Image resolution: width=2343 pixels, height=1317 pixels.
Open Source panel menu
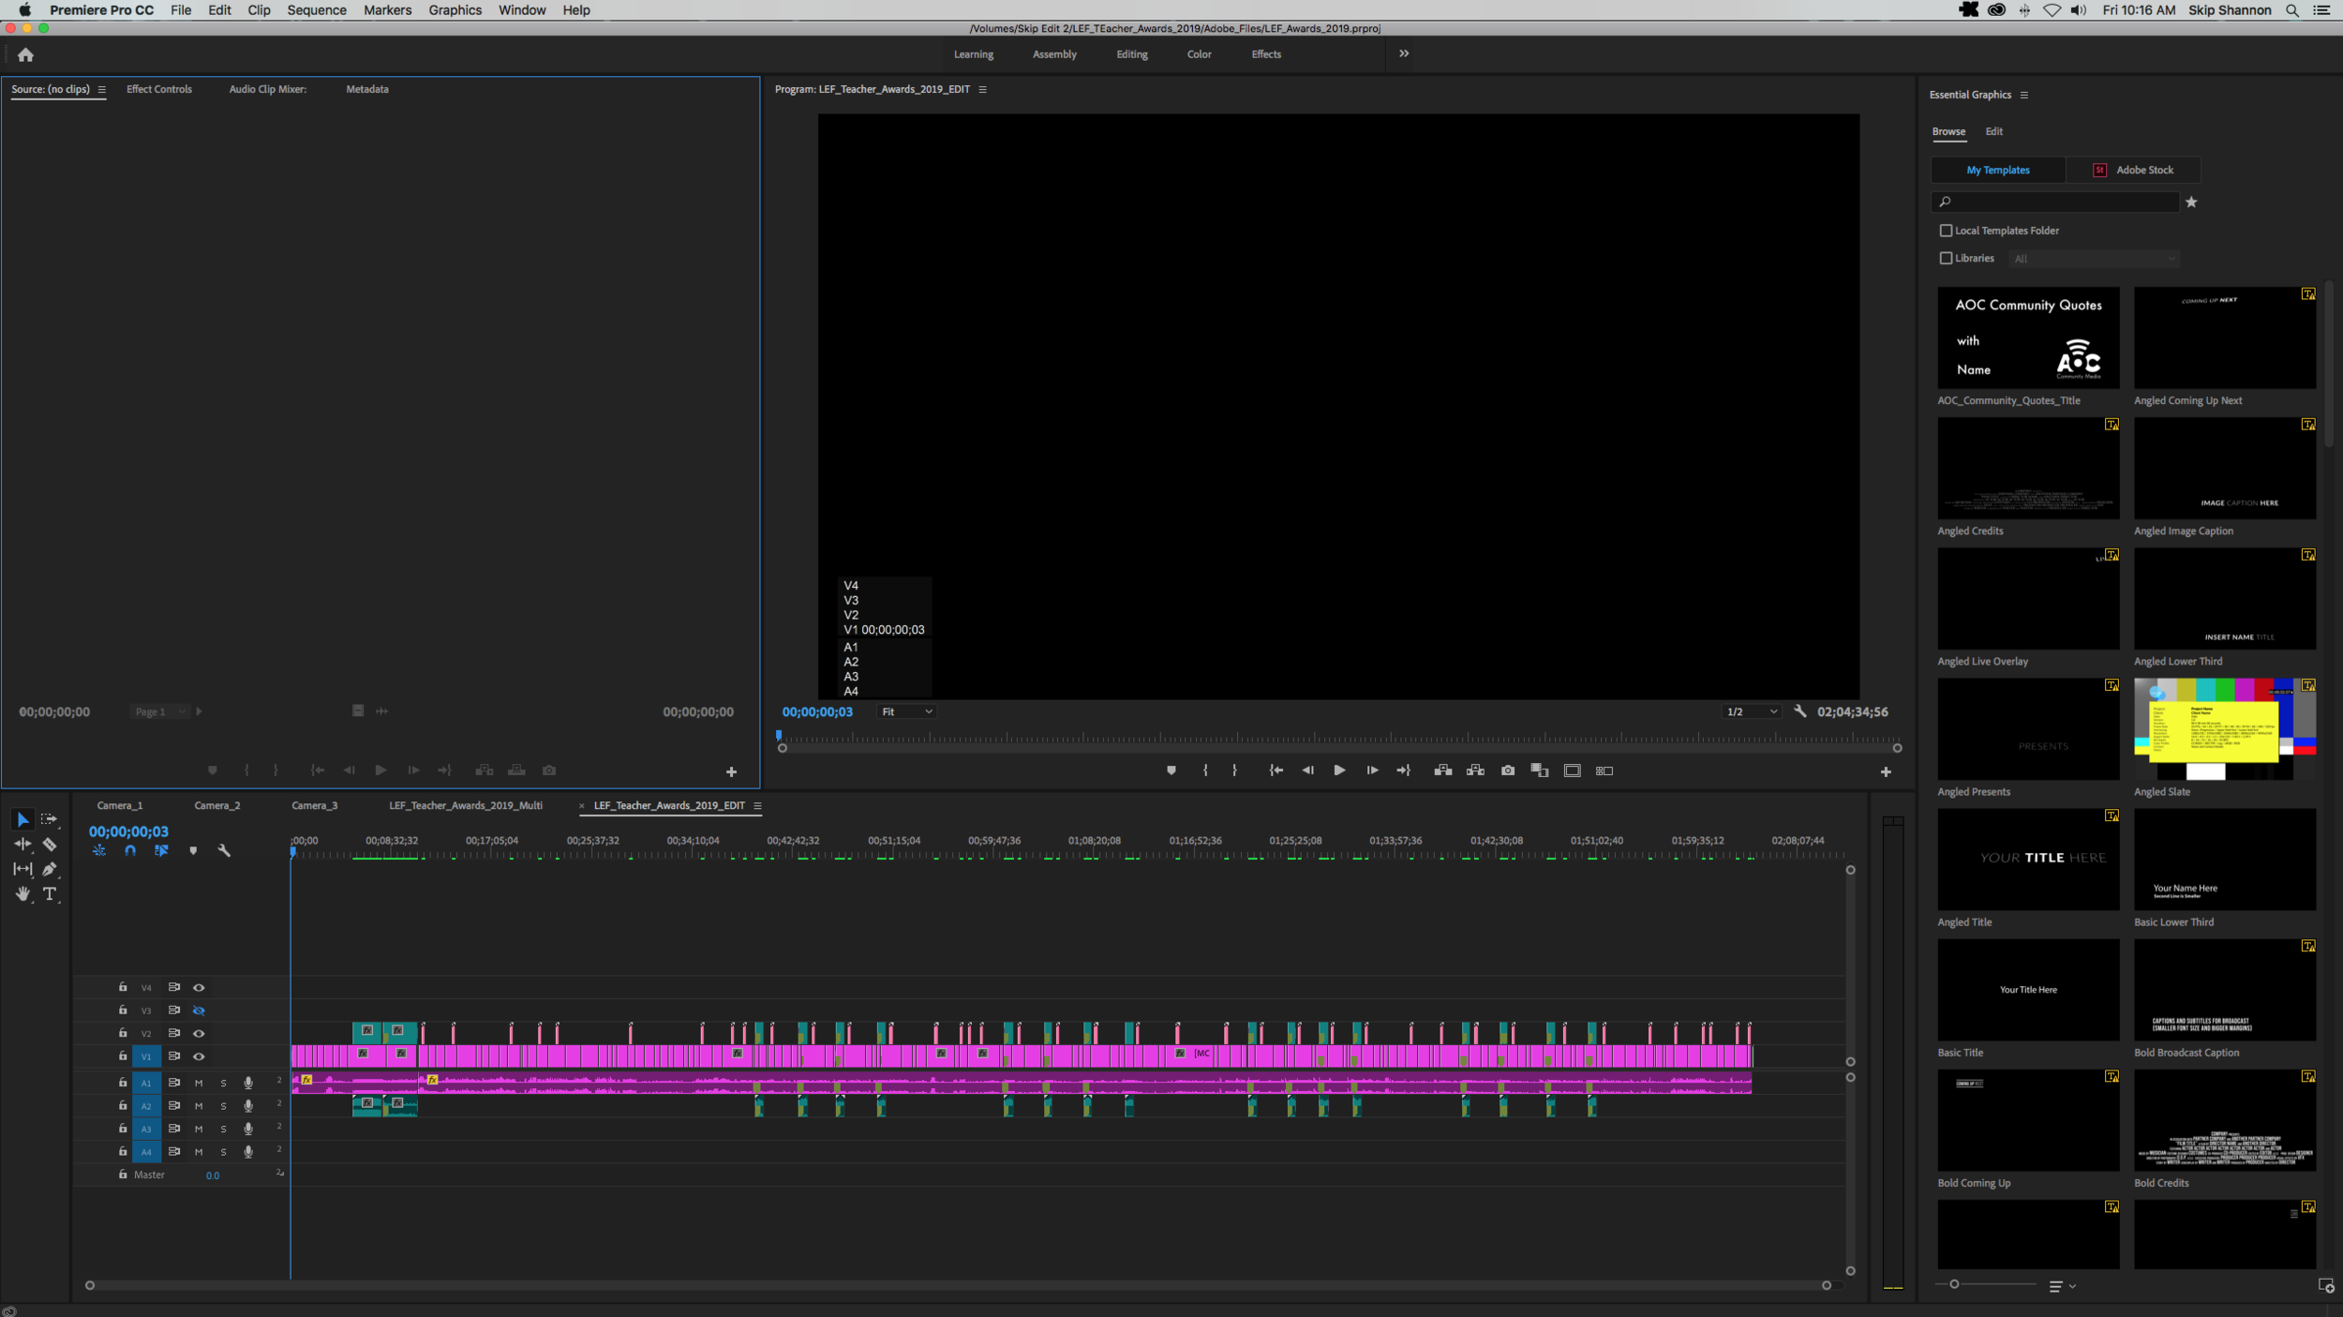pyautogui.click(x=101, y=89)
